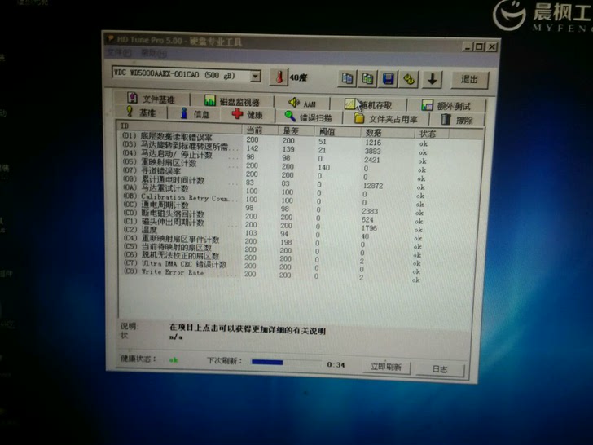Click the 0:34 refresh countdown timer
This screenshot has height=445, width=593.
click(x=336, y=365)
